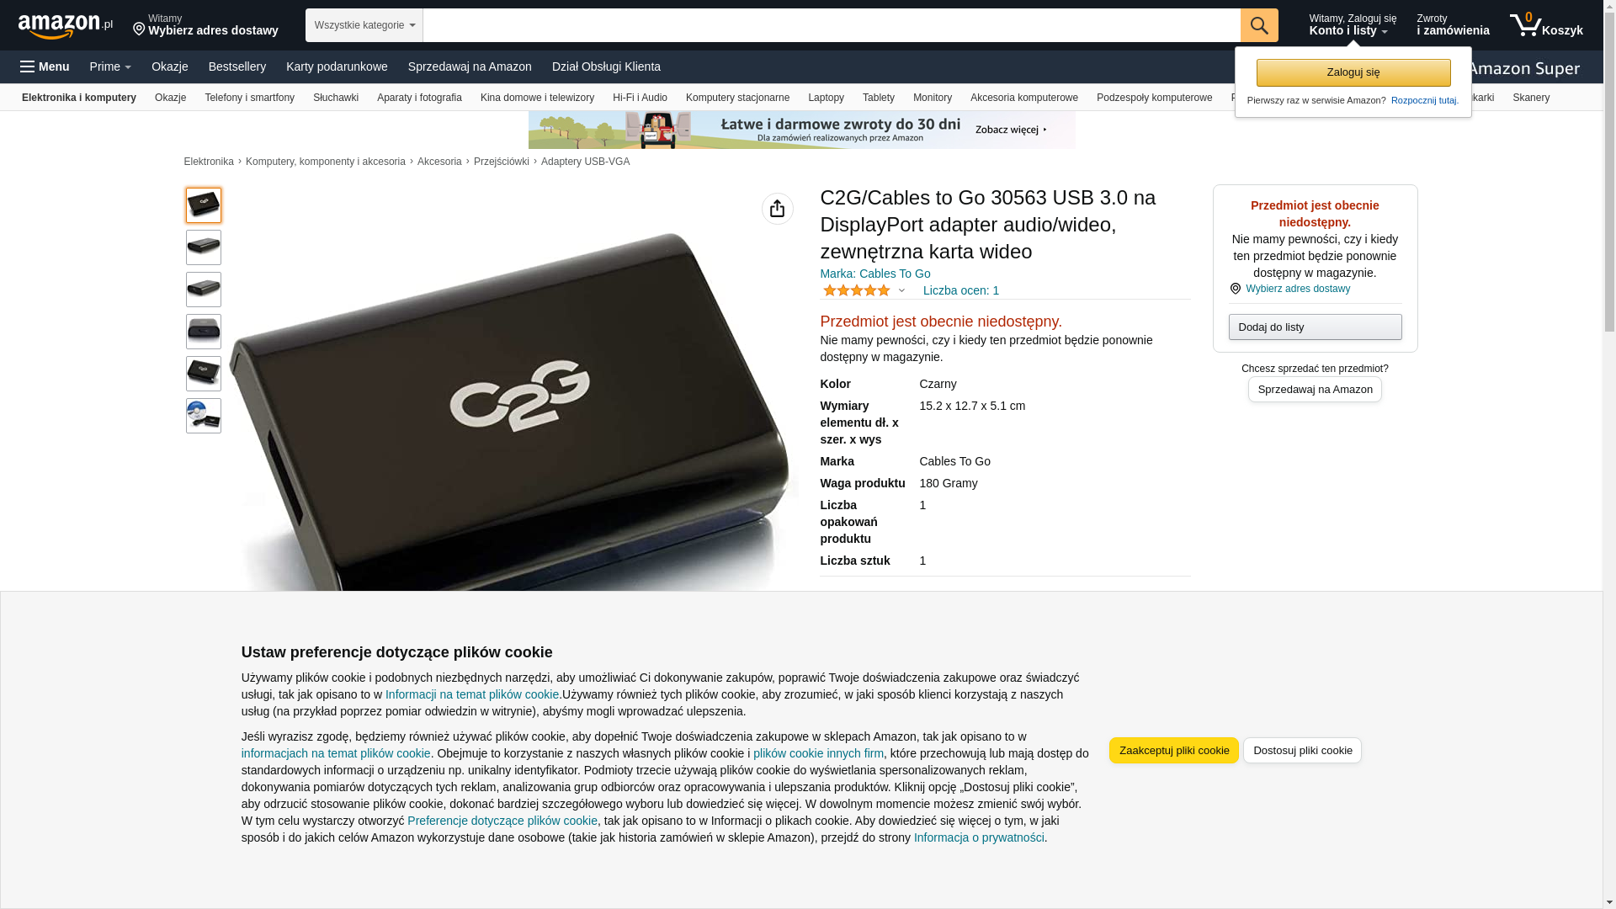Focus the Amazon search input field
Image resolution: width=1616 pixels, height=909 pixels.
click(x=832, y=25)
